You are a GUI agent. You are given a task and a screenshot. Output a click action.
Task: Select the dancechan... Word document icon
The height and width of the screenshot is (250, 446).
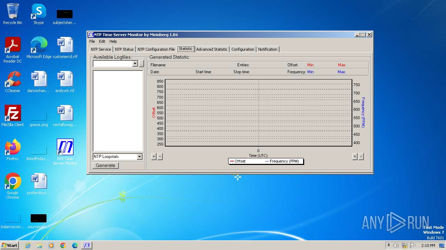pos(39,82)
